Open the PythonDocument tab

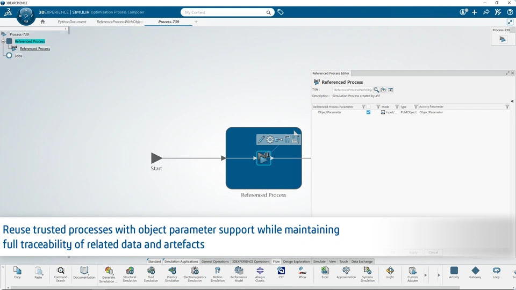click(x=71, y=21)
